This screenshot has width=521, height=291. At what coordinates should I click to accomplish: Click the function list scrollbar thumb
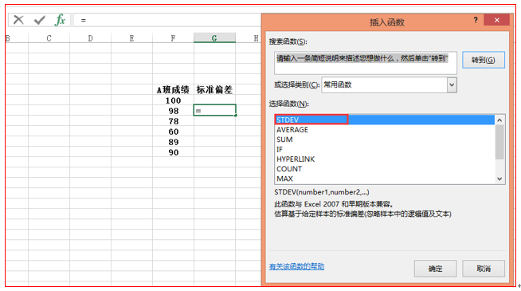499,142
